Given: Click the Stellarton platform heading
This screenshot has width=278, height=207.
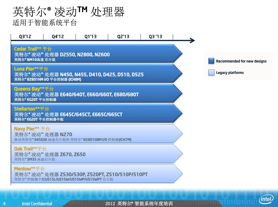Looking at the screenshot, I should pos(31,109).
